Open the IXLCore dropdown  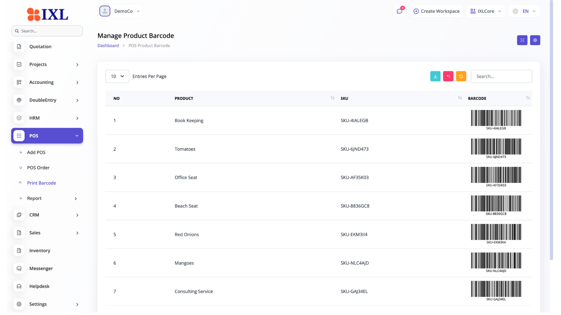pos(486,11)
